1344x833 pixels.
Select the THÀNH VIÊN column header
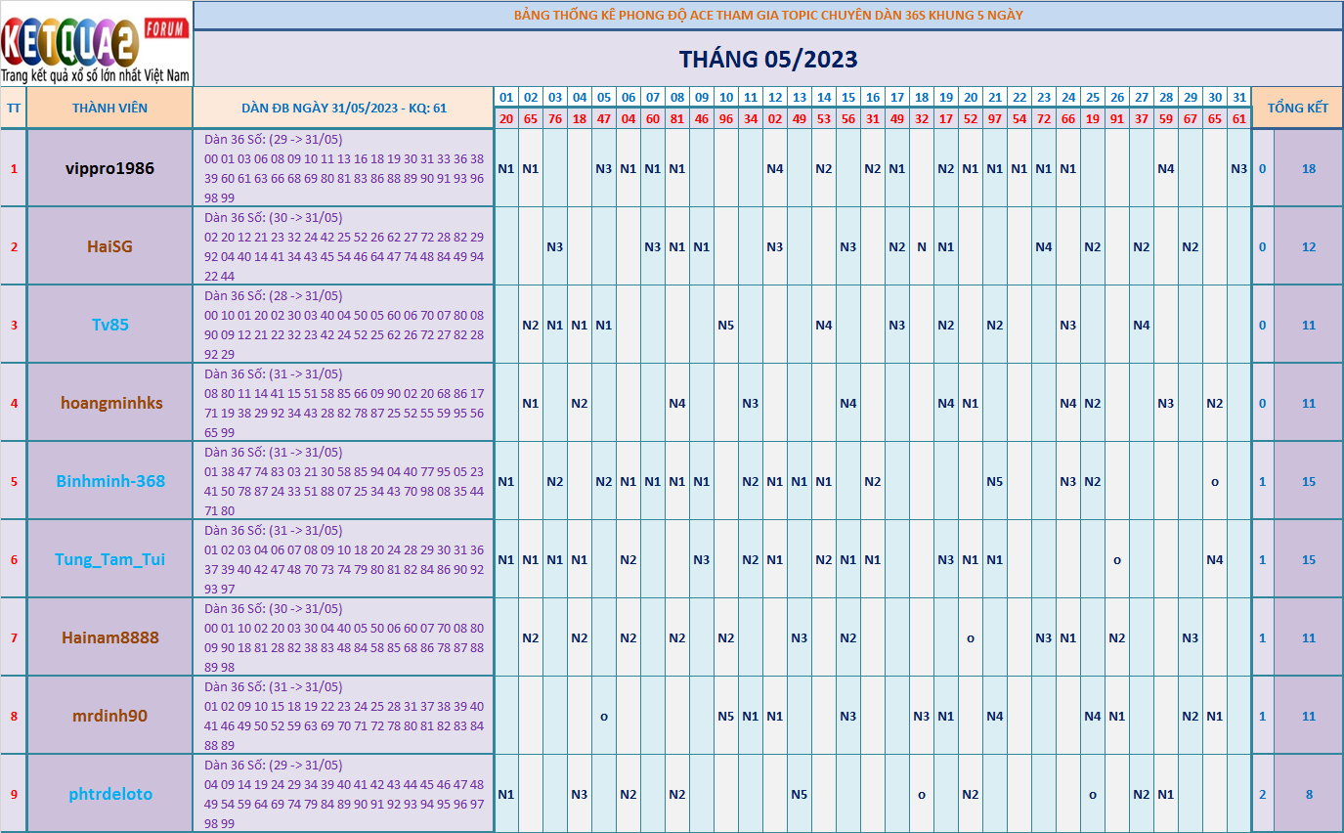point(109,108)
